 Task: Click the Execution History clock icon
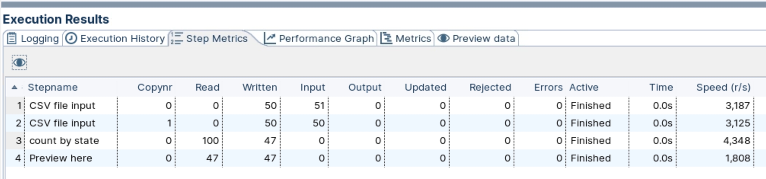(x=71, y=38)
